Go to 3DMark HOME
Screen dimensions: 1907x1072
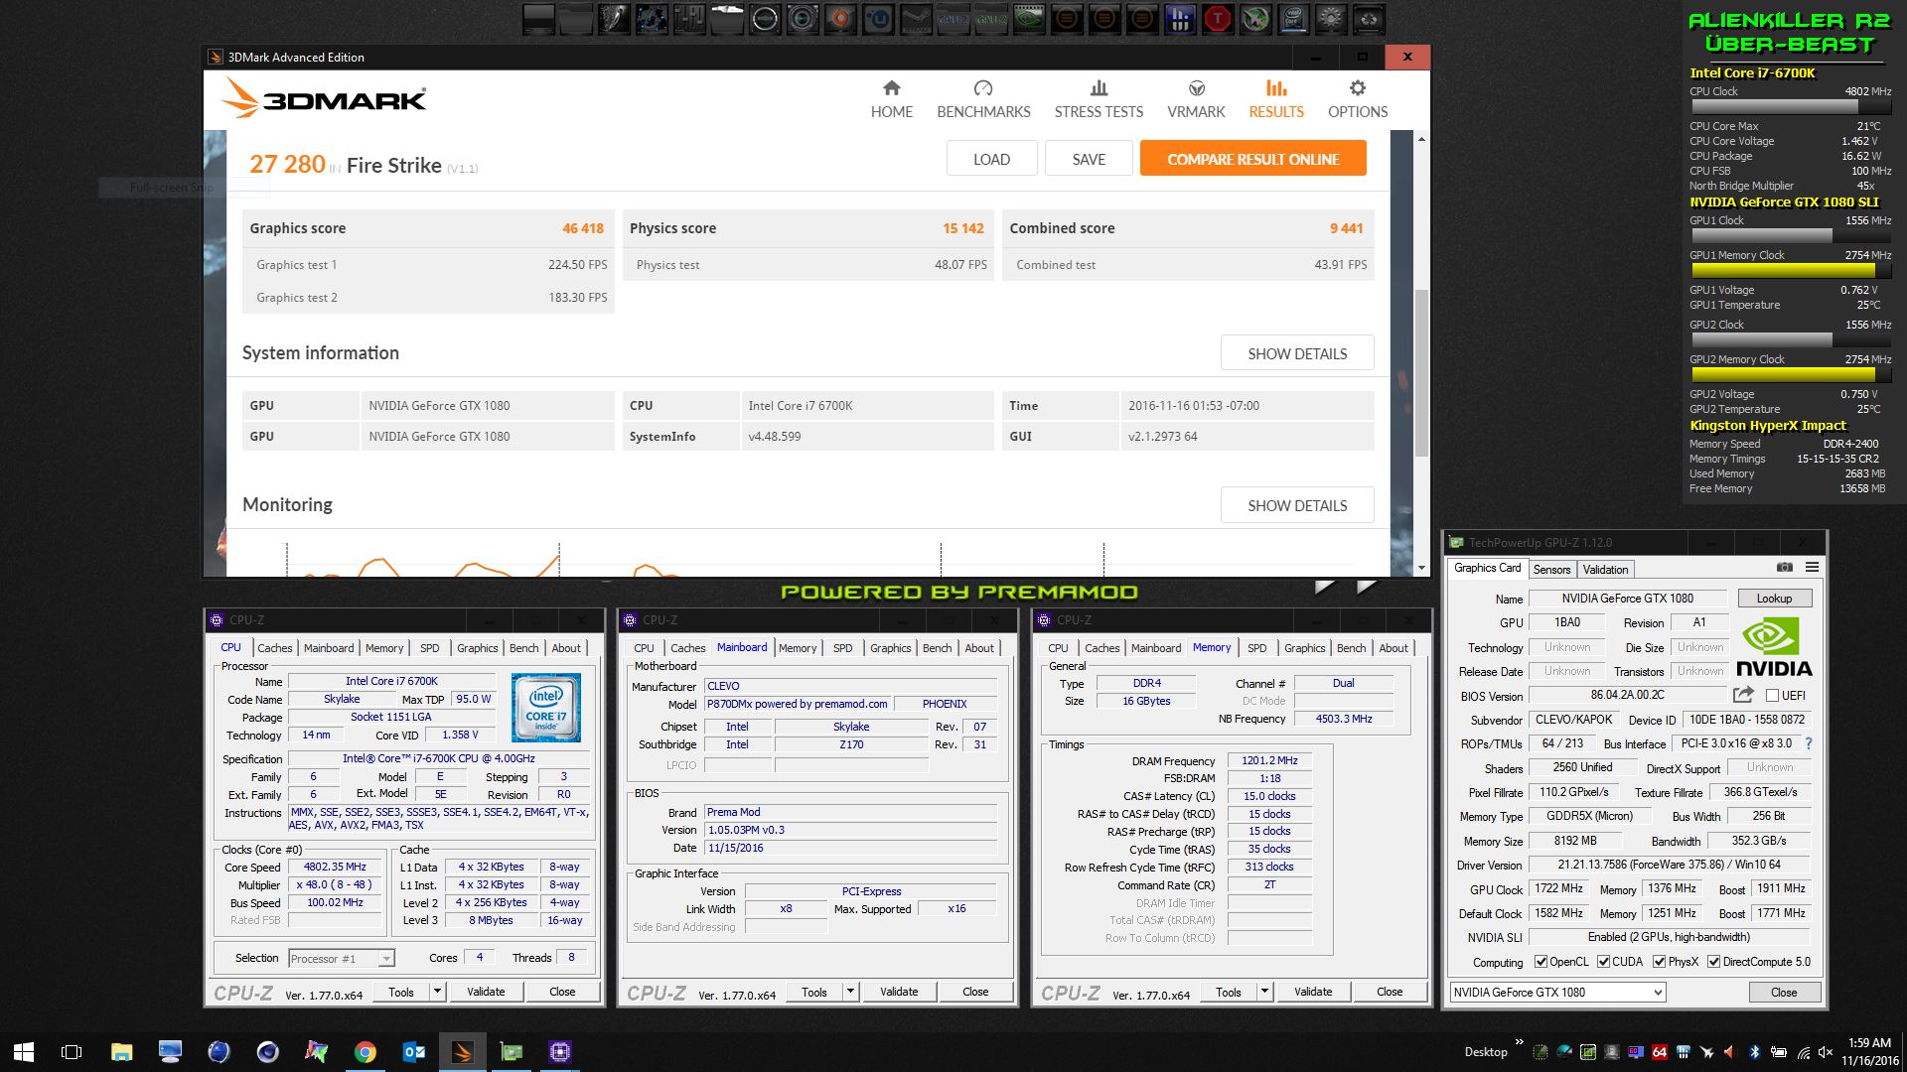tap(892, 99)
